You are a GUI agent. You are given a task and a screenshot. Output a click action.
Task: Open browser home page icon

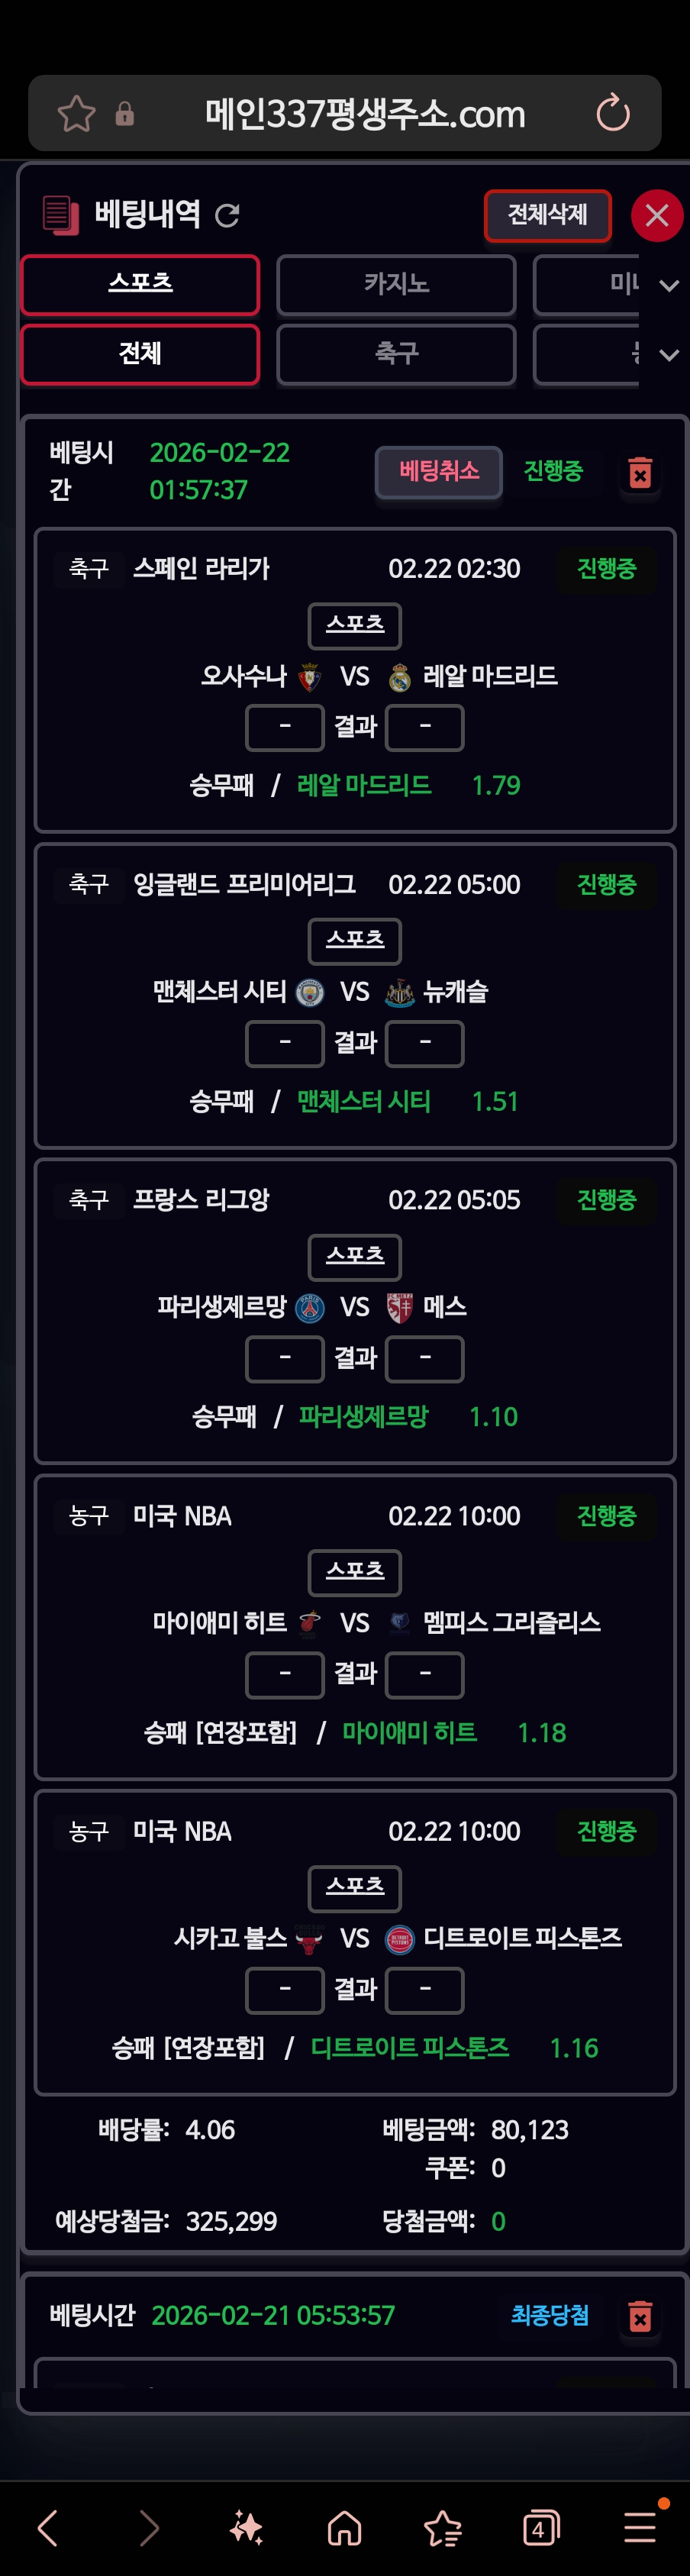coord(344,2529)
